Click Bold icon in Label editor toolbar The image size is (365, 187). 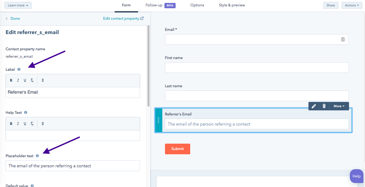point(11,80)
